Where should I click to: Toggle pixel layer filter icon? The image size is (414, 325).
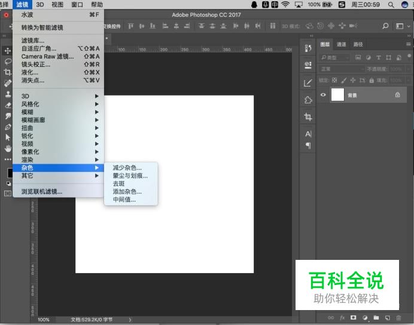coord(358,57)
